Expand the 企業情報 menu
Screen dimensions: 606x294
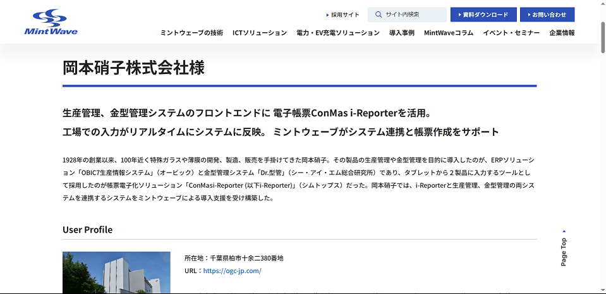[x=562, y=33]
